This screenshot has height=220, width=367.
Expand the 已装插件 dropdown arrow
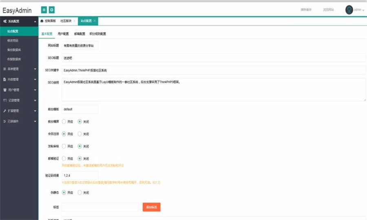click(x=35, y=121)
